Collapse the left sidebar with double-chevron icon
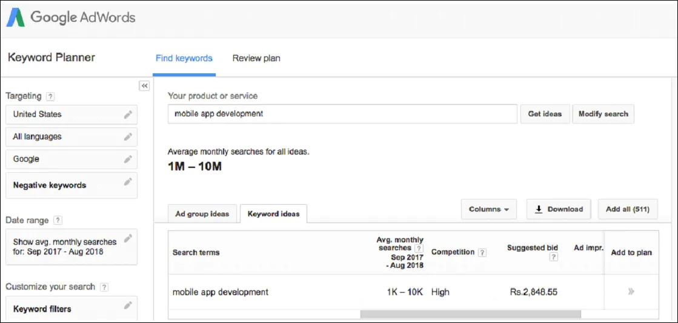678x323 pixels. 144,85
